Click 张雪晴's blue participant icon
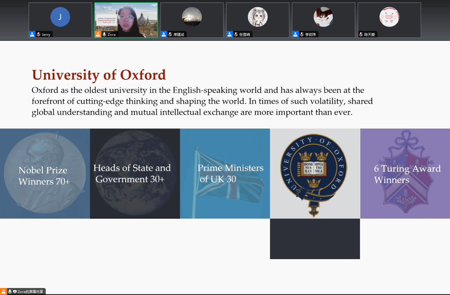 click(x=230, y=34)
